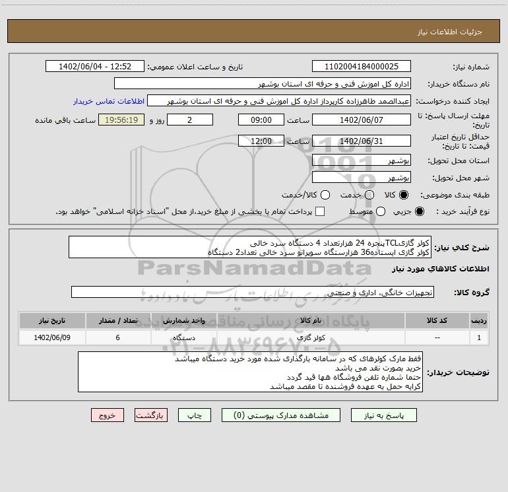Choose the متوسط purchase type radio
Image resolution: width=508 pixels, height=492 pixels.
(381, 211)
